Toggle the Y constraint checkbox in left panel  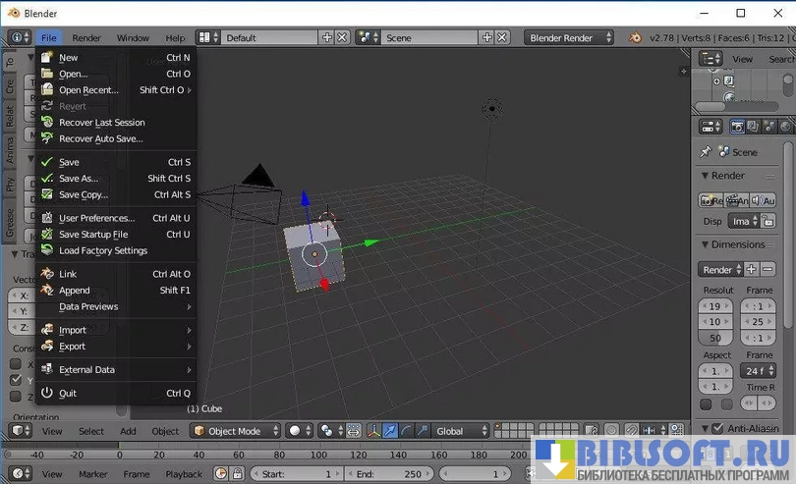pos(16,380)
